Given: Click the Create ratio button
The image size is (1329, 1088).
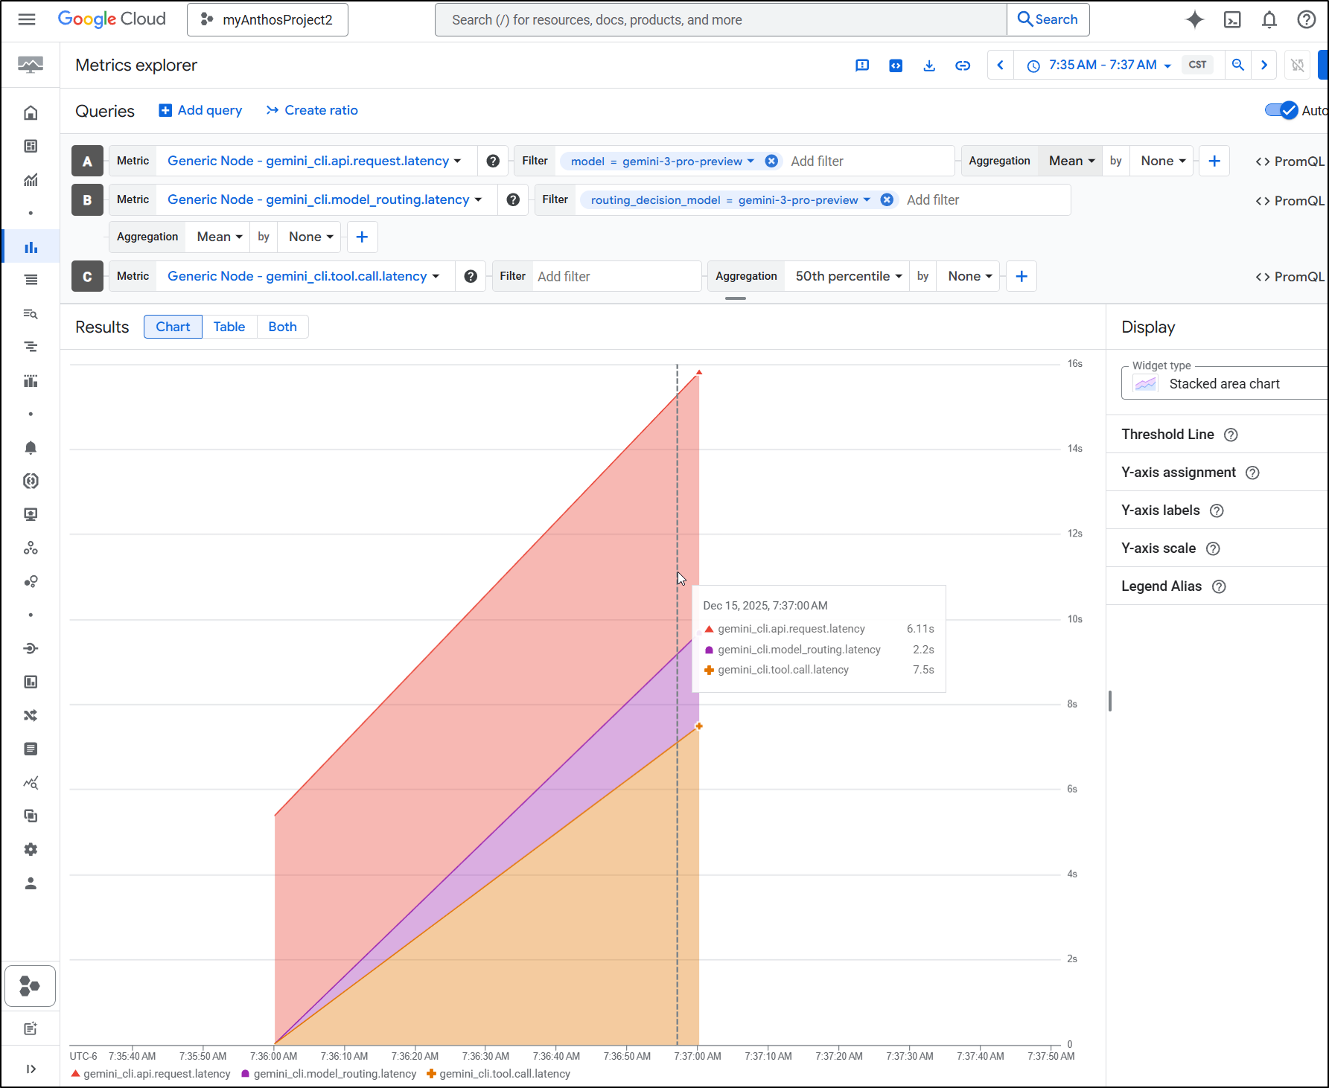Looking at the screenshot, I should [312, 110].
